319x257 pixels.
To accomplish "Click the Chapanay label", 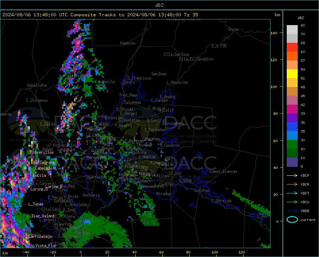I will pyautogui.click(x=151, y=139).
